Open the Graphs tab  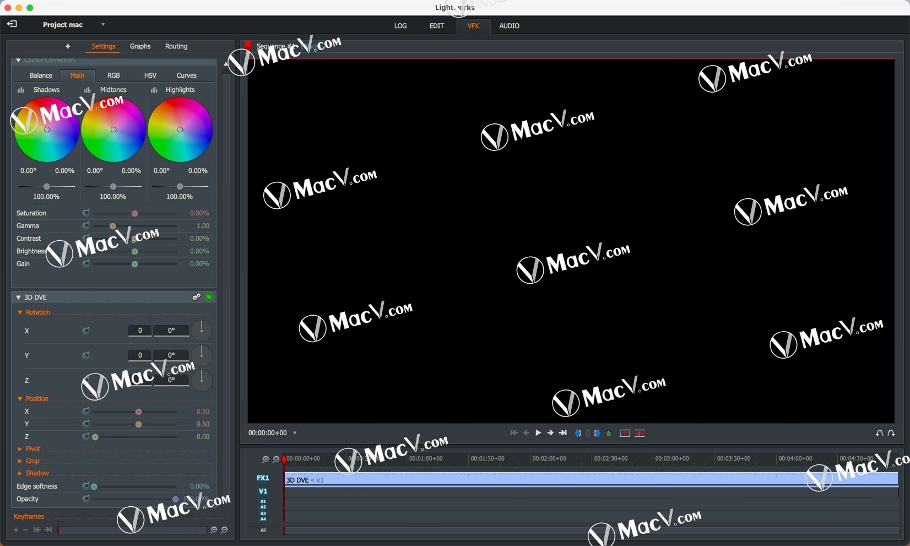coord(140,46)
